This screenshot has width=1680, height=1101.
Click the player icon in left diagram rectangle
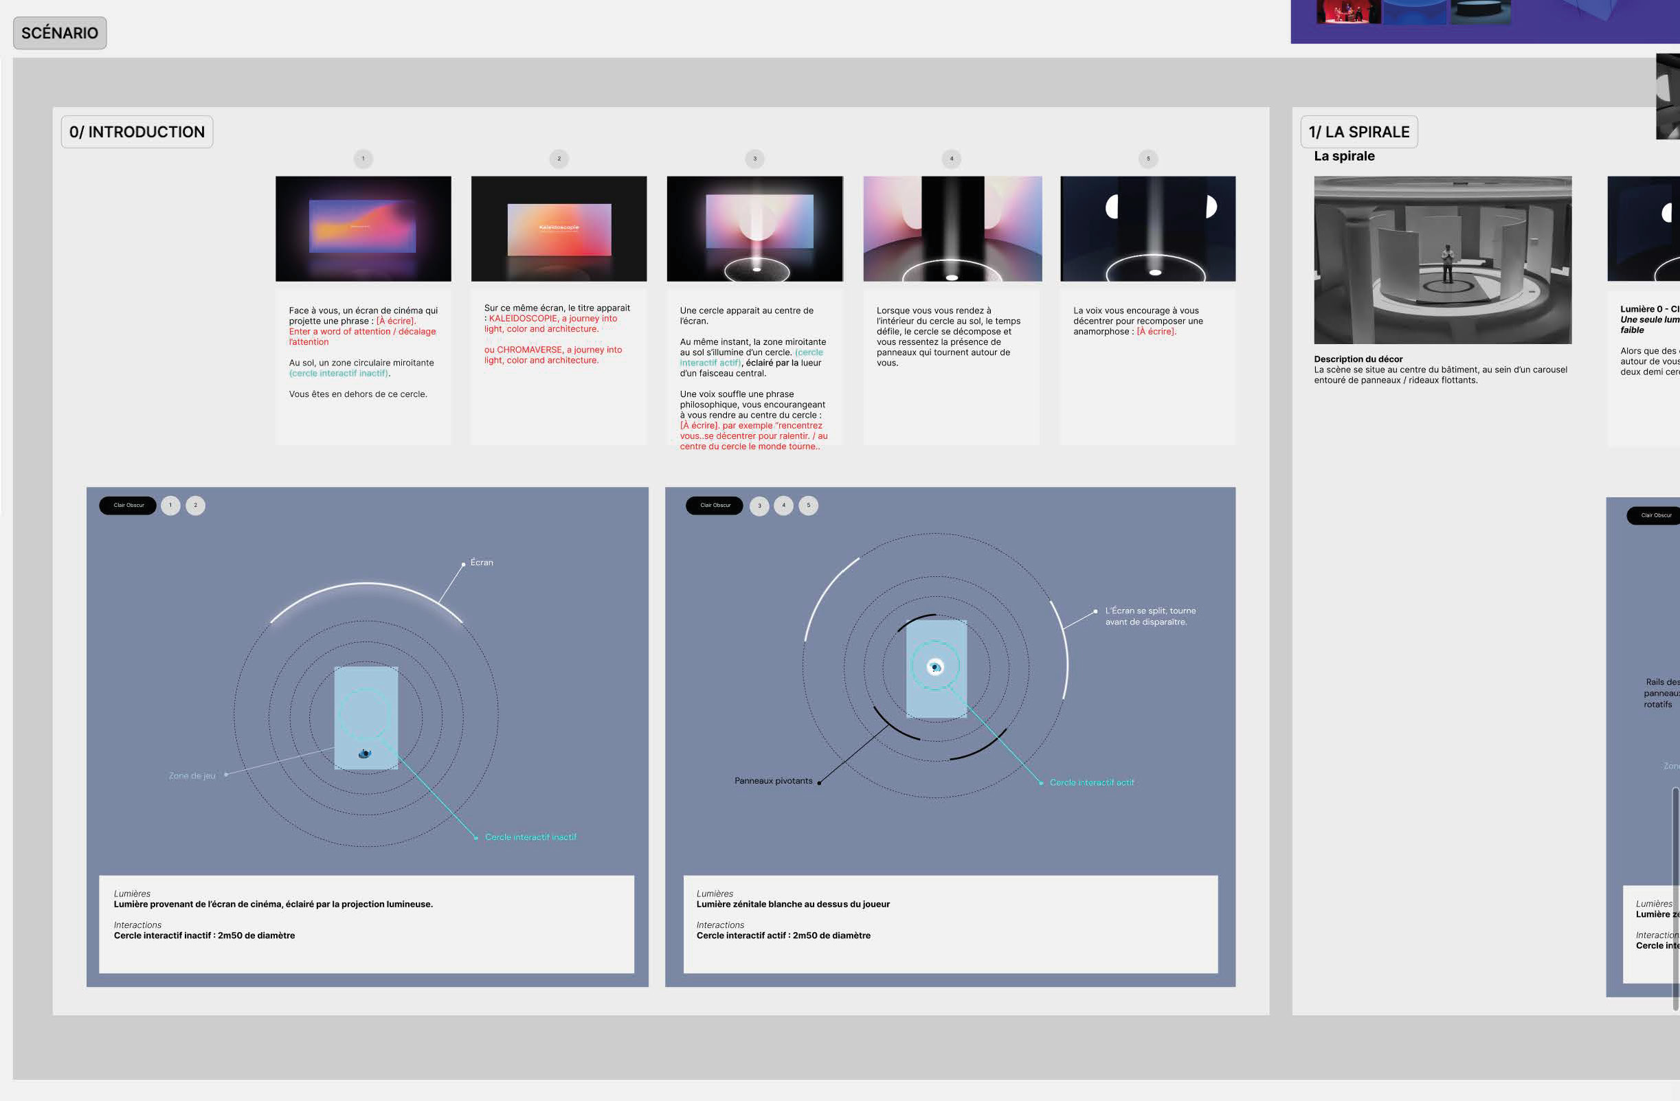click(365, 753)
